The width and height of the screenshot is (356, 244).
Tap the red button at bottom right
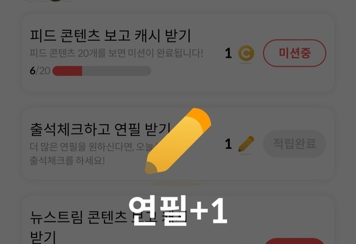[294, 241]
